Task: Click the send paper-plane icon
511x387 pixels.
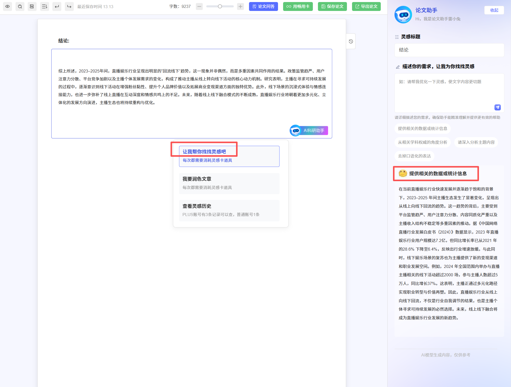Action: point(498,107)
